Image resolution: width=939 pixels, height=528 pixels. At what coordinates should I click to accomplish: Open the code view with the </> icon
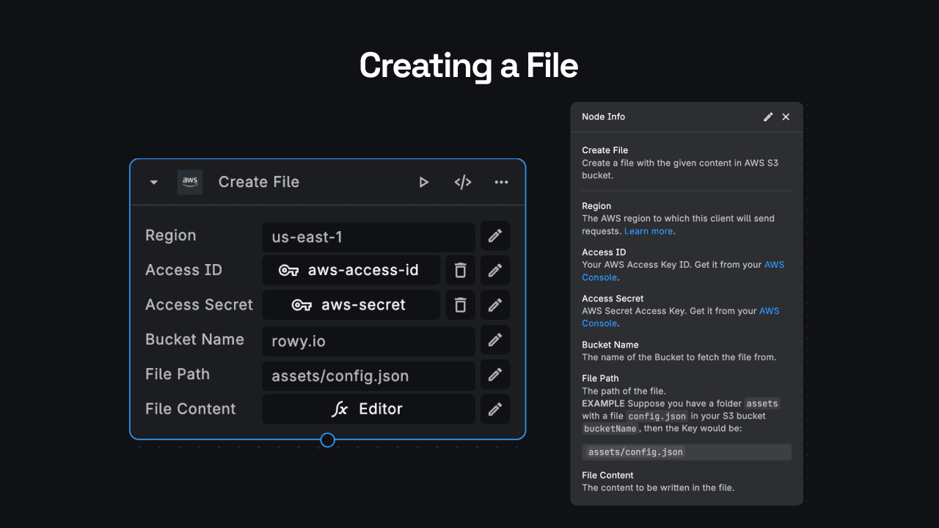462,182
